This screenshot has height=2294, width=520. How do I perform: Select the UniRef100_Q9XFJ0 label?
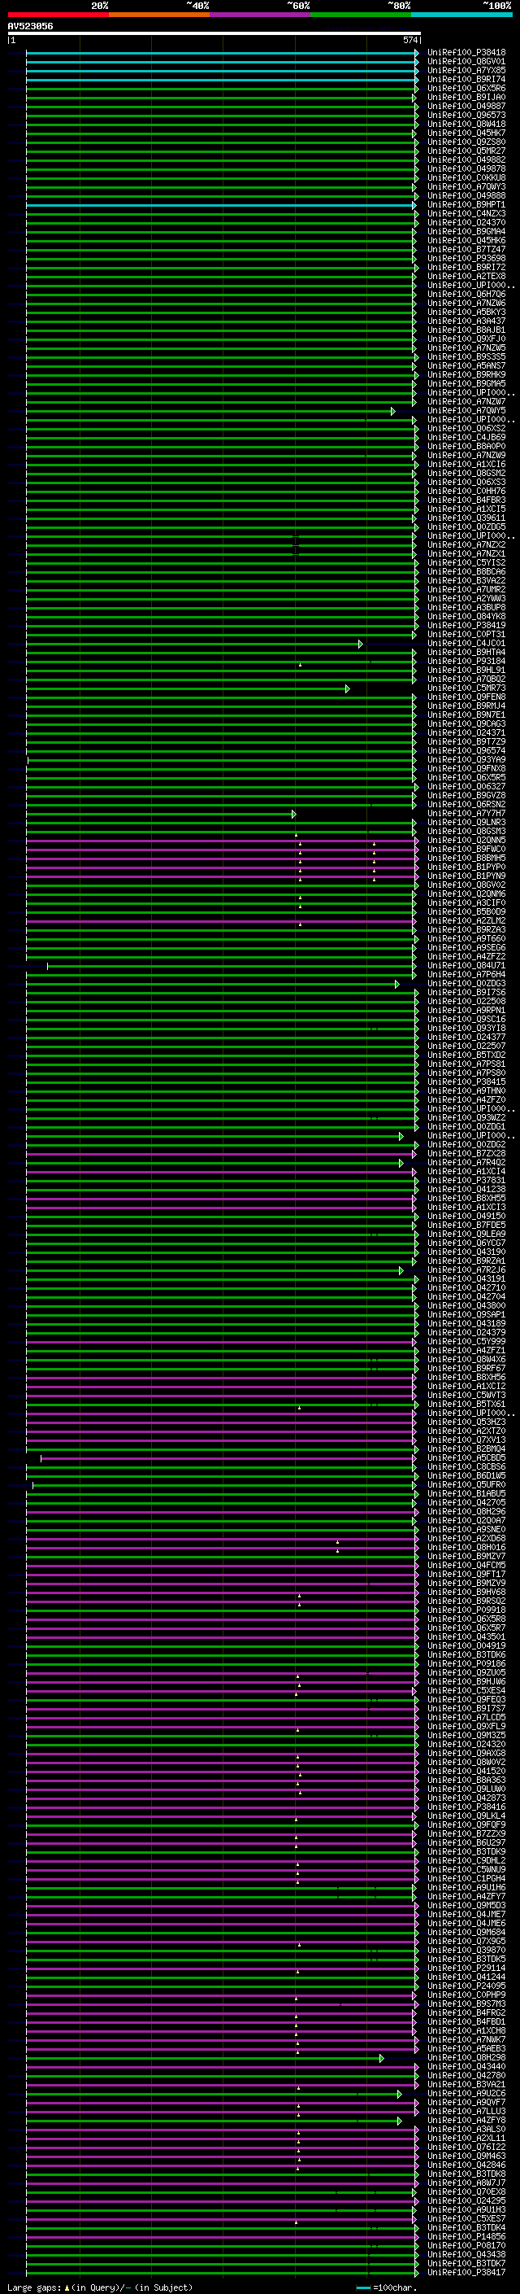point(466,339)
